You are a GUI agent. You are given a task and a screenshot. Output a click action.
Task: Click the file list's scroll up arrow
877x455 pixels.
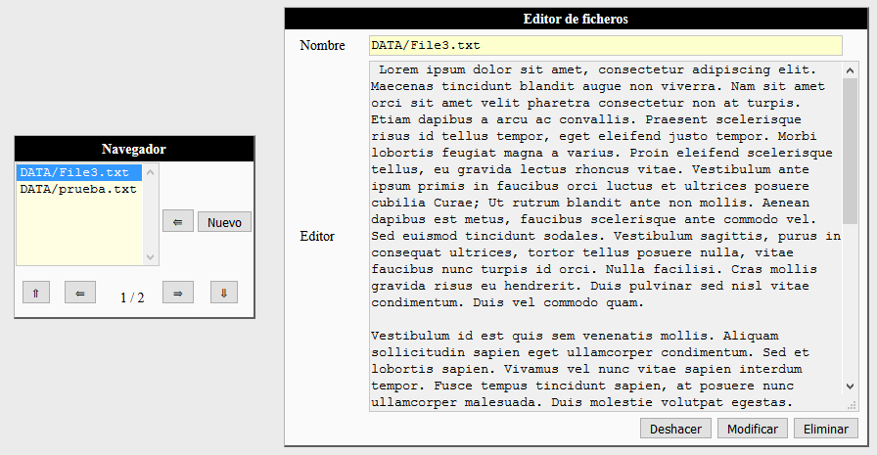coord(151,172)
